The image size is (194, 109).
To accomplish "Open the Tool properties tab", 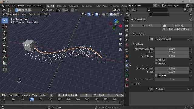I will 127,20.
